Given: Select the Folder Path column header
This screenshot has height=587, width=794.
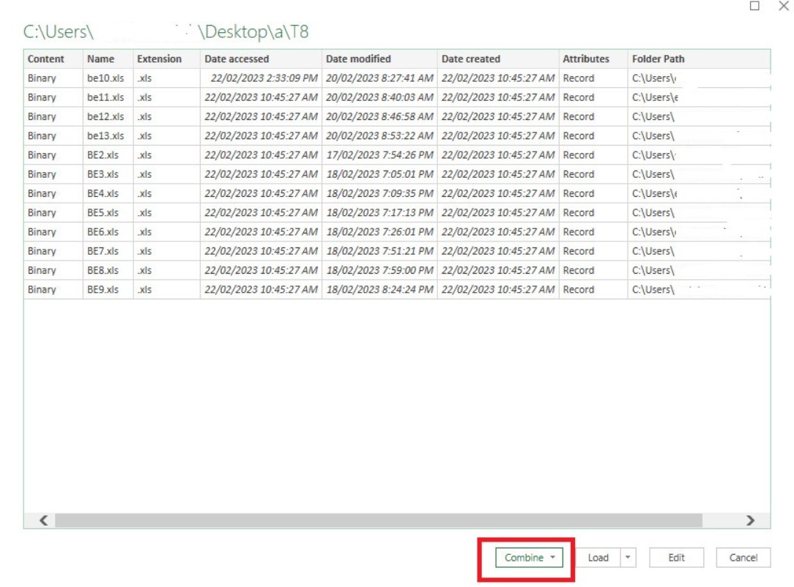Looking at the screenshot, I should pyautogui.click(x=699, y=59).
